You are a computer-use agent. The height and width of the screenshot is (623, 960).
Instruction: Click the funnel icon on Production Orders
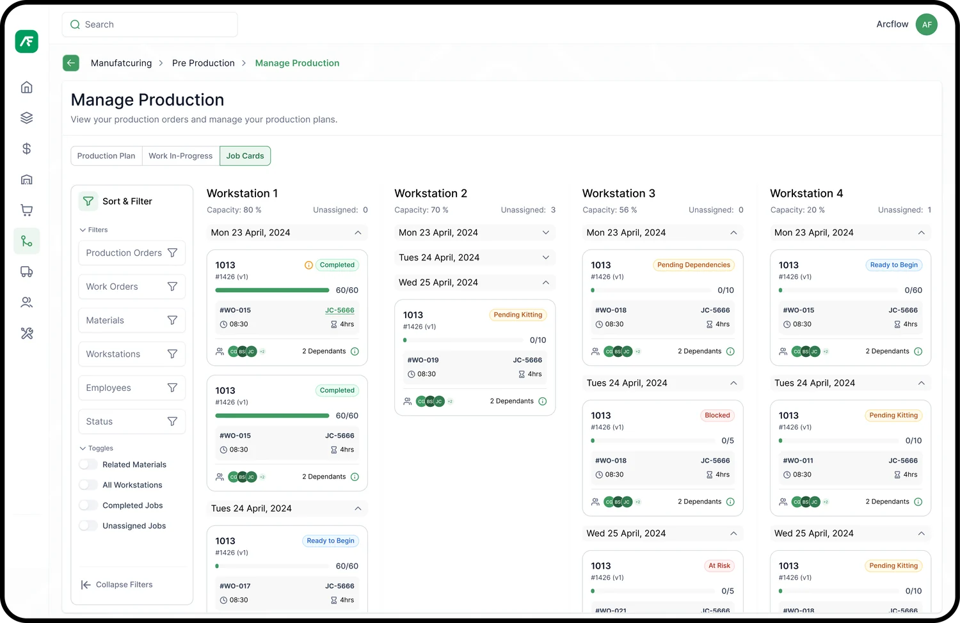click(x=172, y=253)
